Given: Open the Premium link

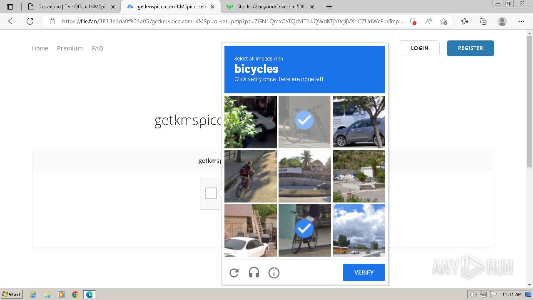Looking at the screenshot, I should [x=70, y=48].
